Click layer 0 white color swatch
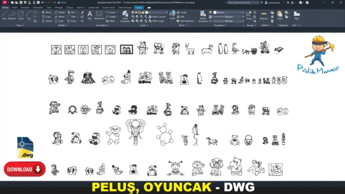Screen dimensions: 345x194 point(146,12)
